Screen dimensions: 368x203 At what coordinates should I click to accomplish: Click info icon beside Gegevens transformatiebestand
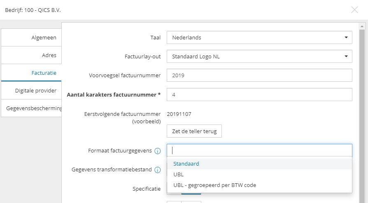tap(157, 170)
